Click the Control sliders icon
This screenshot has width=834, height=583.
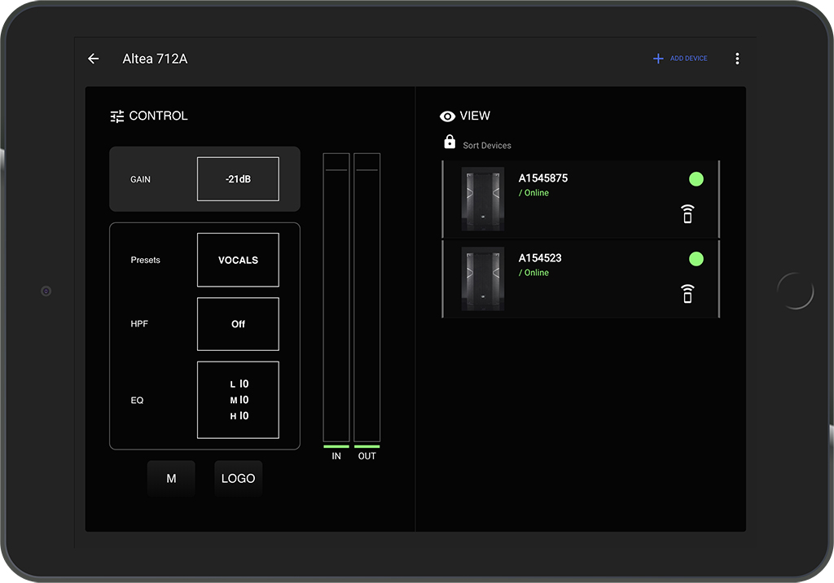(117, 116)
